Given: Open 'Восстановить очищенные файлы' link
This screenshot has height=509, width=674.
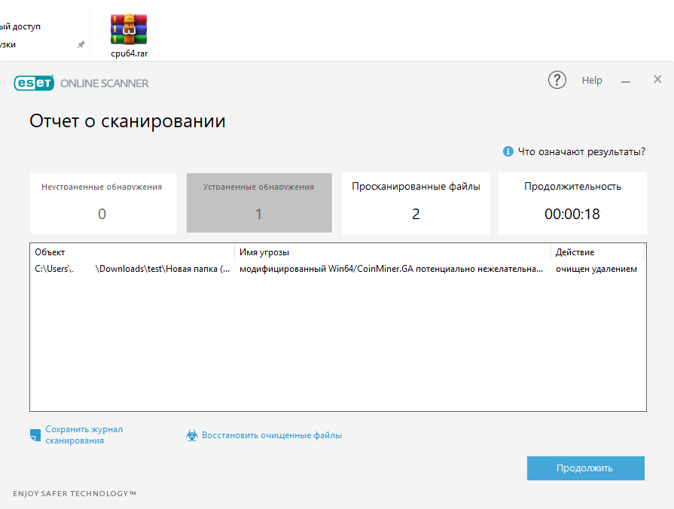Looking at the screenshot, I should click(272, 435).
